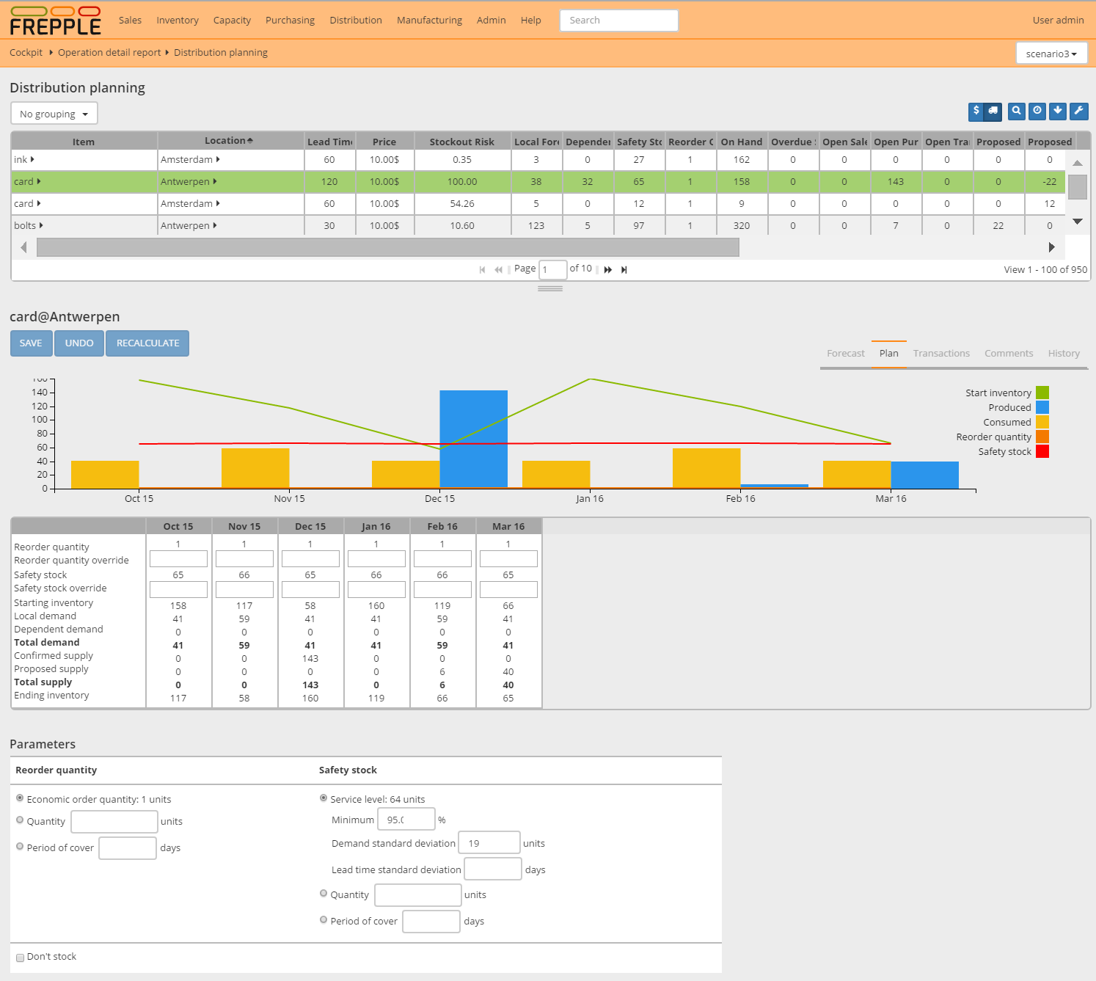Open the Comments tab
This screenshot has width=1096, height=981.
pos(1009,354)
